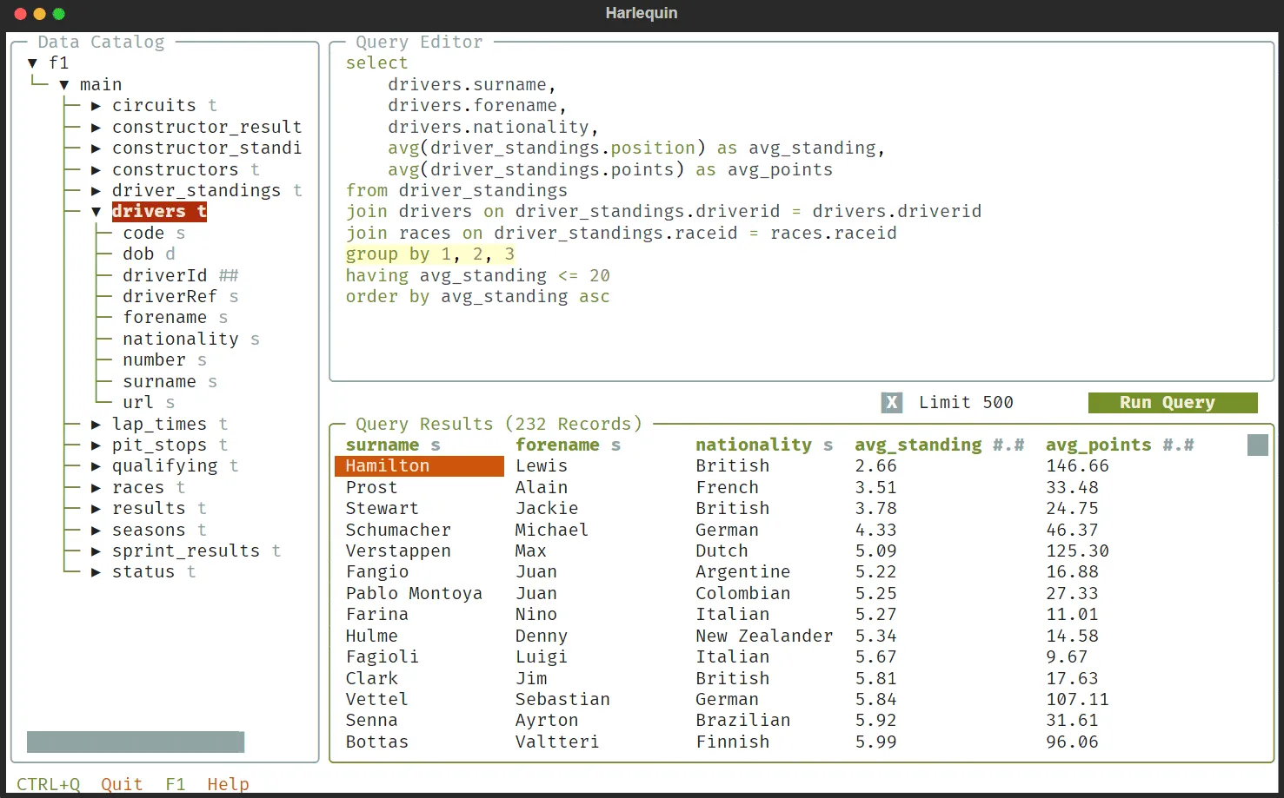
Task: Click the surname column header
Action: tap(383, 445)
